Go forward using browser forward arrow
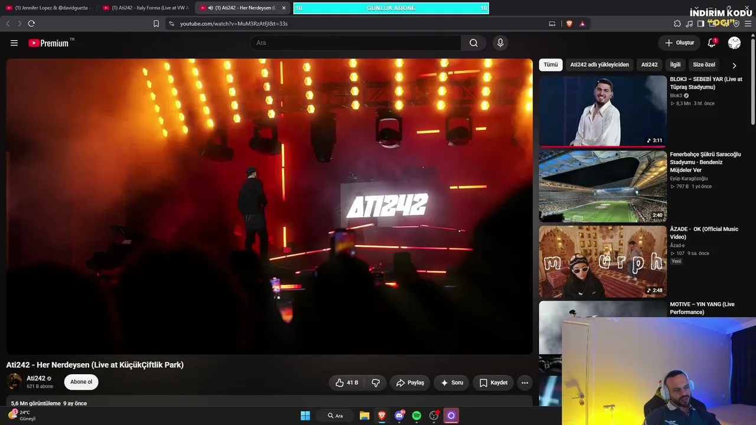The image size is (756, 425). (x=19, y=24)
